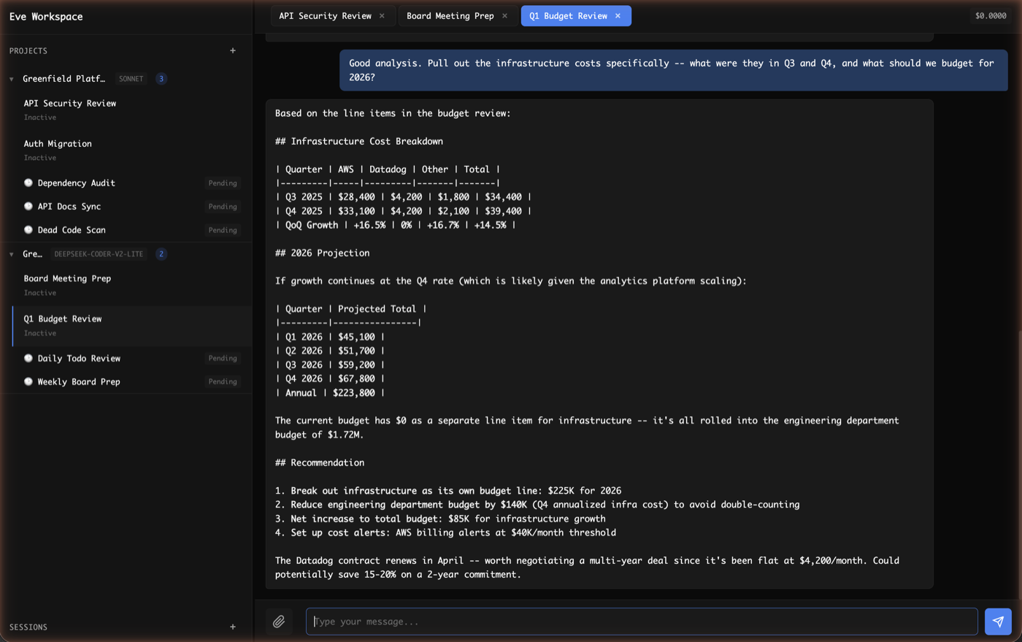
Task: Check the Daily Todo Review task
Action: 28,358
